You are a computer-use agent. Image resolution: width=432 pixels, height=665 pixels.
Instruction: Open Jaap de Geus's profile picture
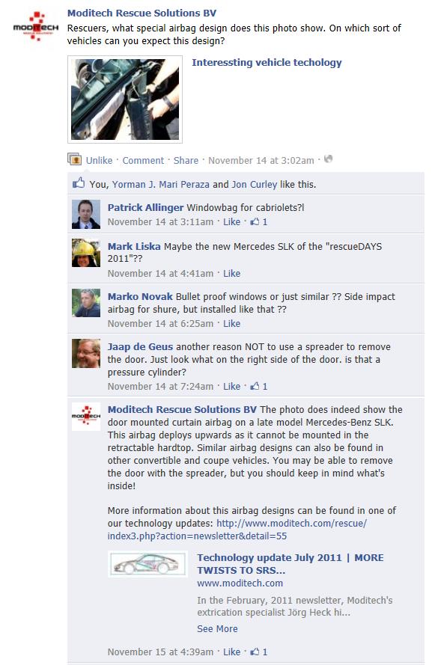tap(85, 353)
